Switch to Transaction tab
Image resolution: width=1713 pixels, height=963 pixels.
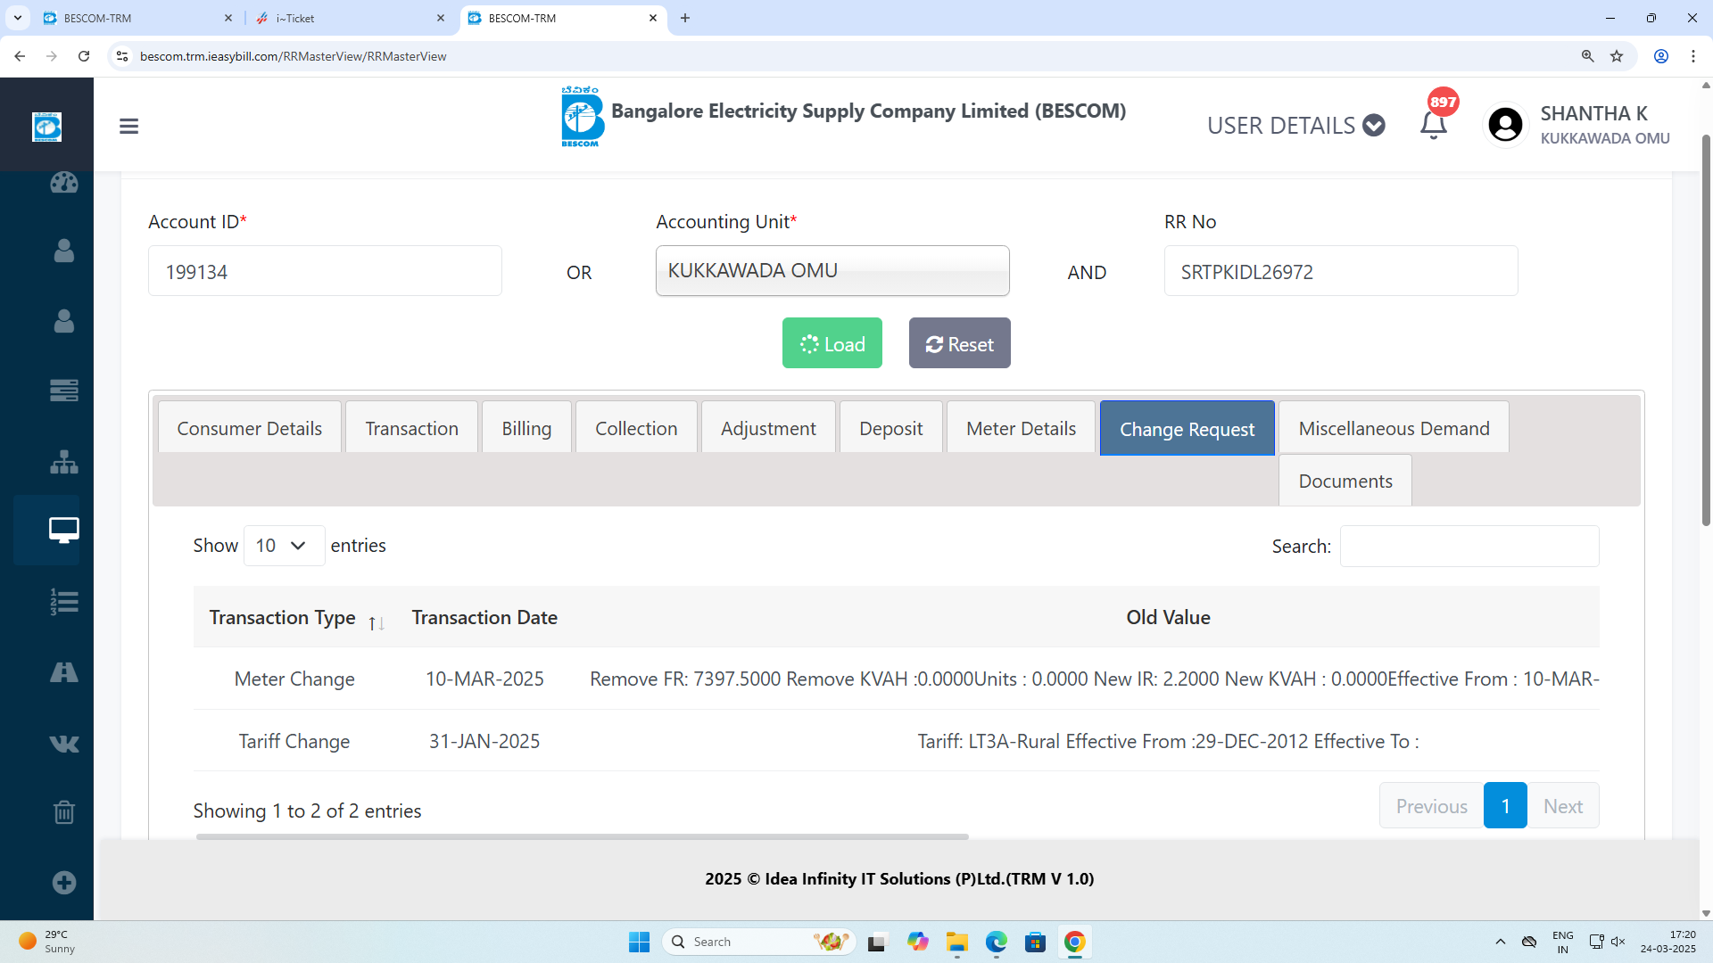(x=411, y=428)
